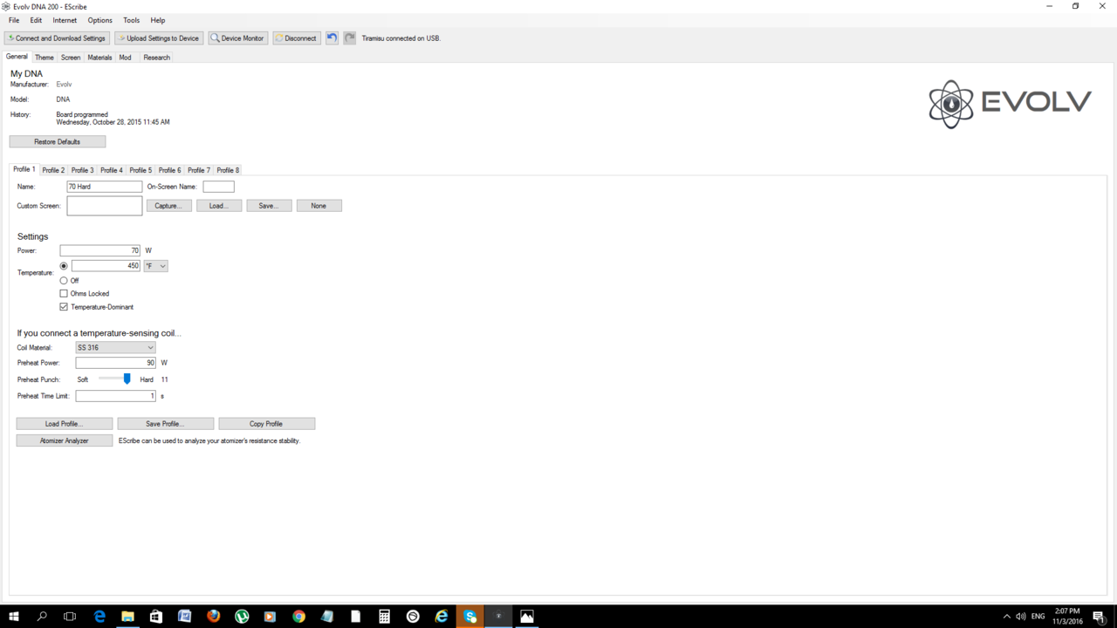Switch to Skype in taskbar

click(470, 617)
